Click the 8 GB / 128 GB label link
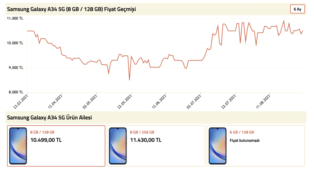Screen dimensions: 314x169 click(x=42, y=132)
